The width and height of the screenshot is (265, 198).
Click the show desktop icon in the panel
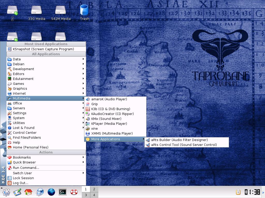point(17,192)
